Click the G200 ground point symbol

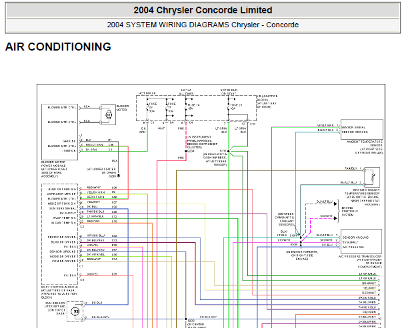pos(119,176)
